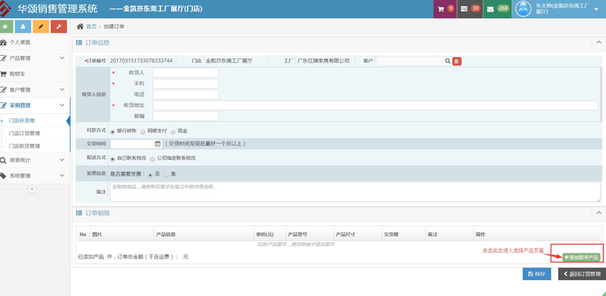Collapse the 订单信息 panel
This screenshot has height=296, width=606.
[598, 42]
